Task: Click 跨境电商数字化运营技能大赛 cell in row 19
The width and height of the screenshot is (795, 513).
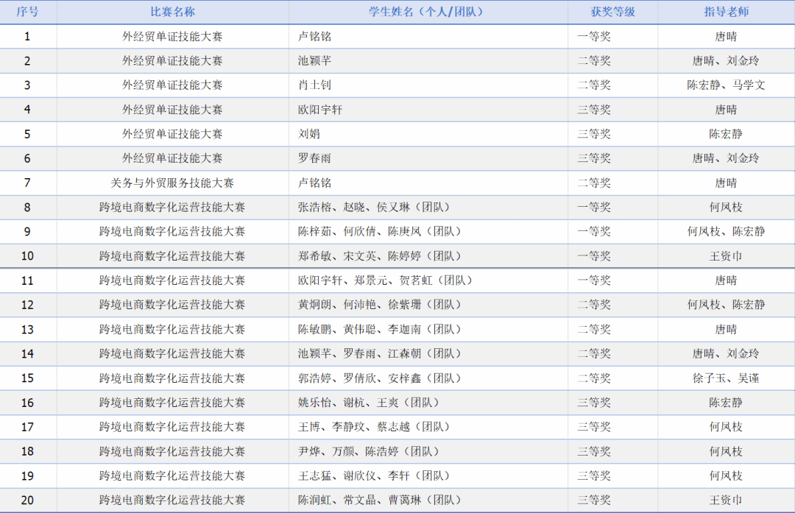Action: click(x=172, y=475)
